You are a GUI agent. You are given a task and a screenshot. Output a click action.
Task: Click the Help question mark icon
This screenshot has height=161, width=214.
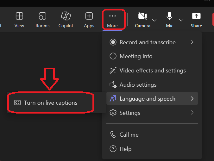pos(113,149)
